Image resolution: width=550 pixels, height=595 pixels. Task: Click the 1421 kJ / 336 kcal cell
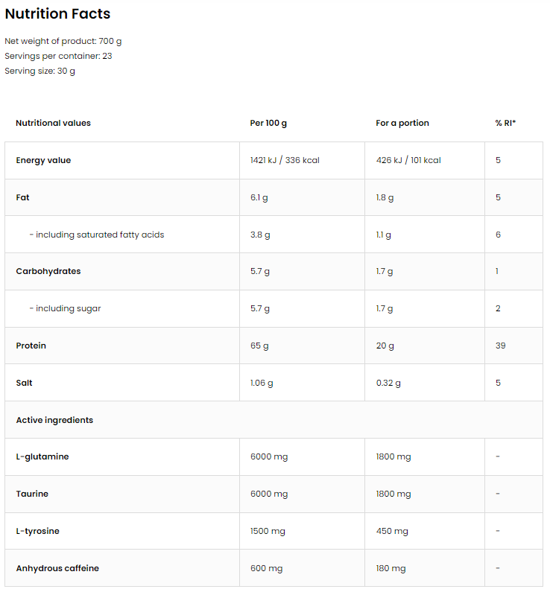285,160
